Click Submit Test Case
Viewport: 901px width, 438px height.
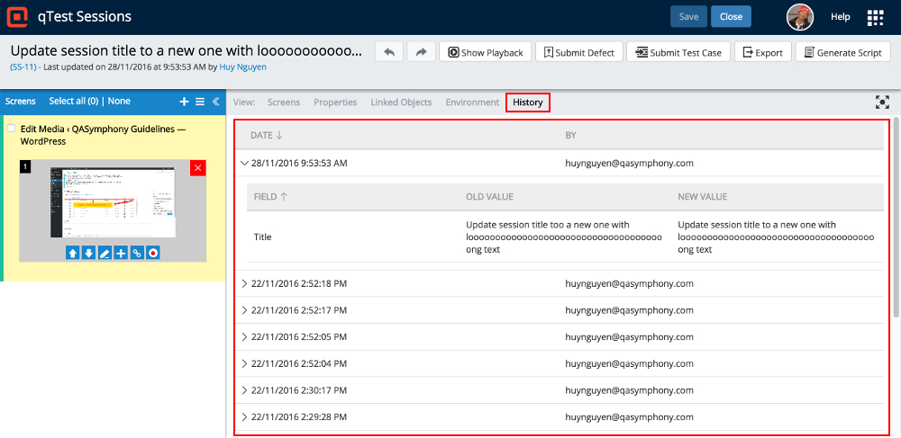coord(678,52)
